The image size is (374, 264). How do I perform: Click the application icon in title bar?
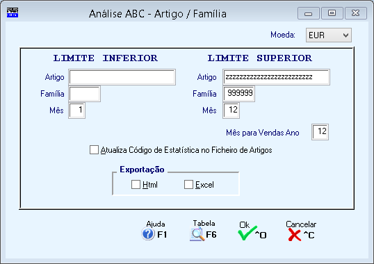click(x=13, y=13)
